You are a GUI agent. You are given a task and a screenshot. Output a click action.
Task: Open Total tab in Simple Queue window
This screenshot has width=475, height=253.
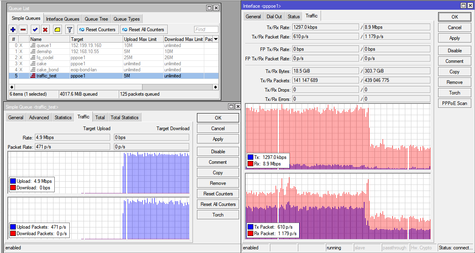coord(100,118)
